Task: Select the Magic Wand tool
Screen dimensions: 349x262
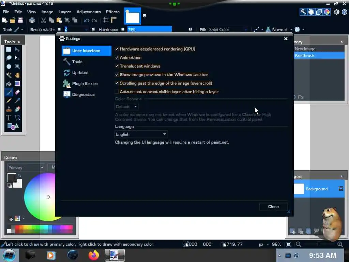Action: click(9, 75)
